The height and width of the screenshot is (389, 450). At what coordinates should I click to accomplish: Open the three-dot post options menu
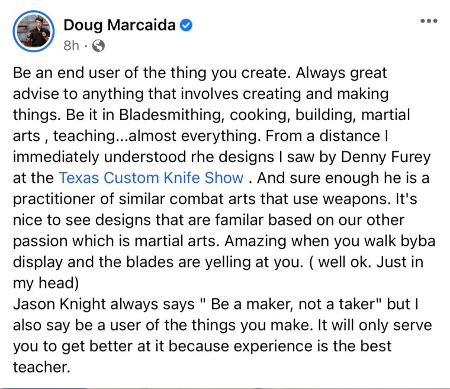[x=427, y=21]
